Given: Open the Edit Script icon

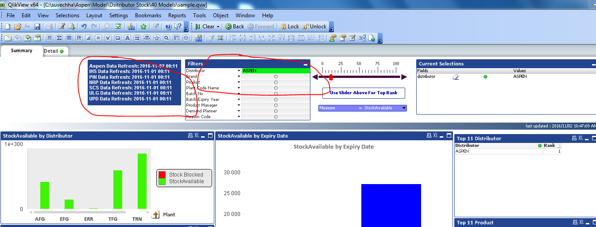Looking at the screenshot, I should tap(62, 27).
